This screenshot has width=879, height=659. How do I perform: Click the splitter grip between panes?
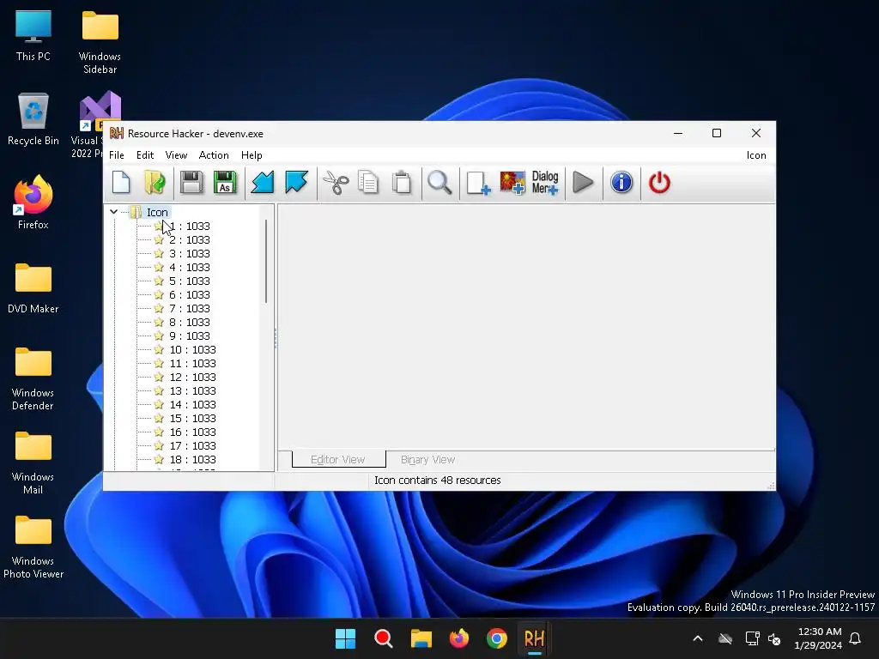276,338
